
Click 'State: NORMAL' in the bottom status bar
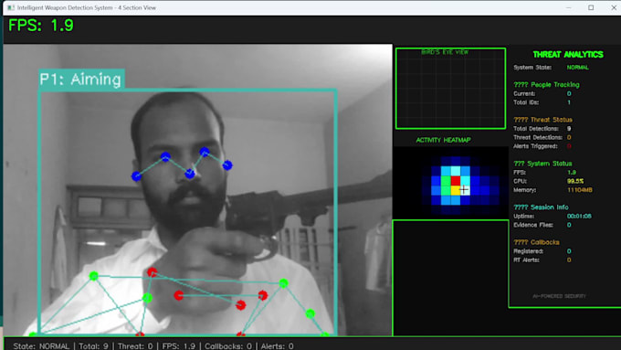[x=41, y=345]
